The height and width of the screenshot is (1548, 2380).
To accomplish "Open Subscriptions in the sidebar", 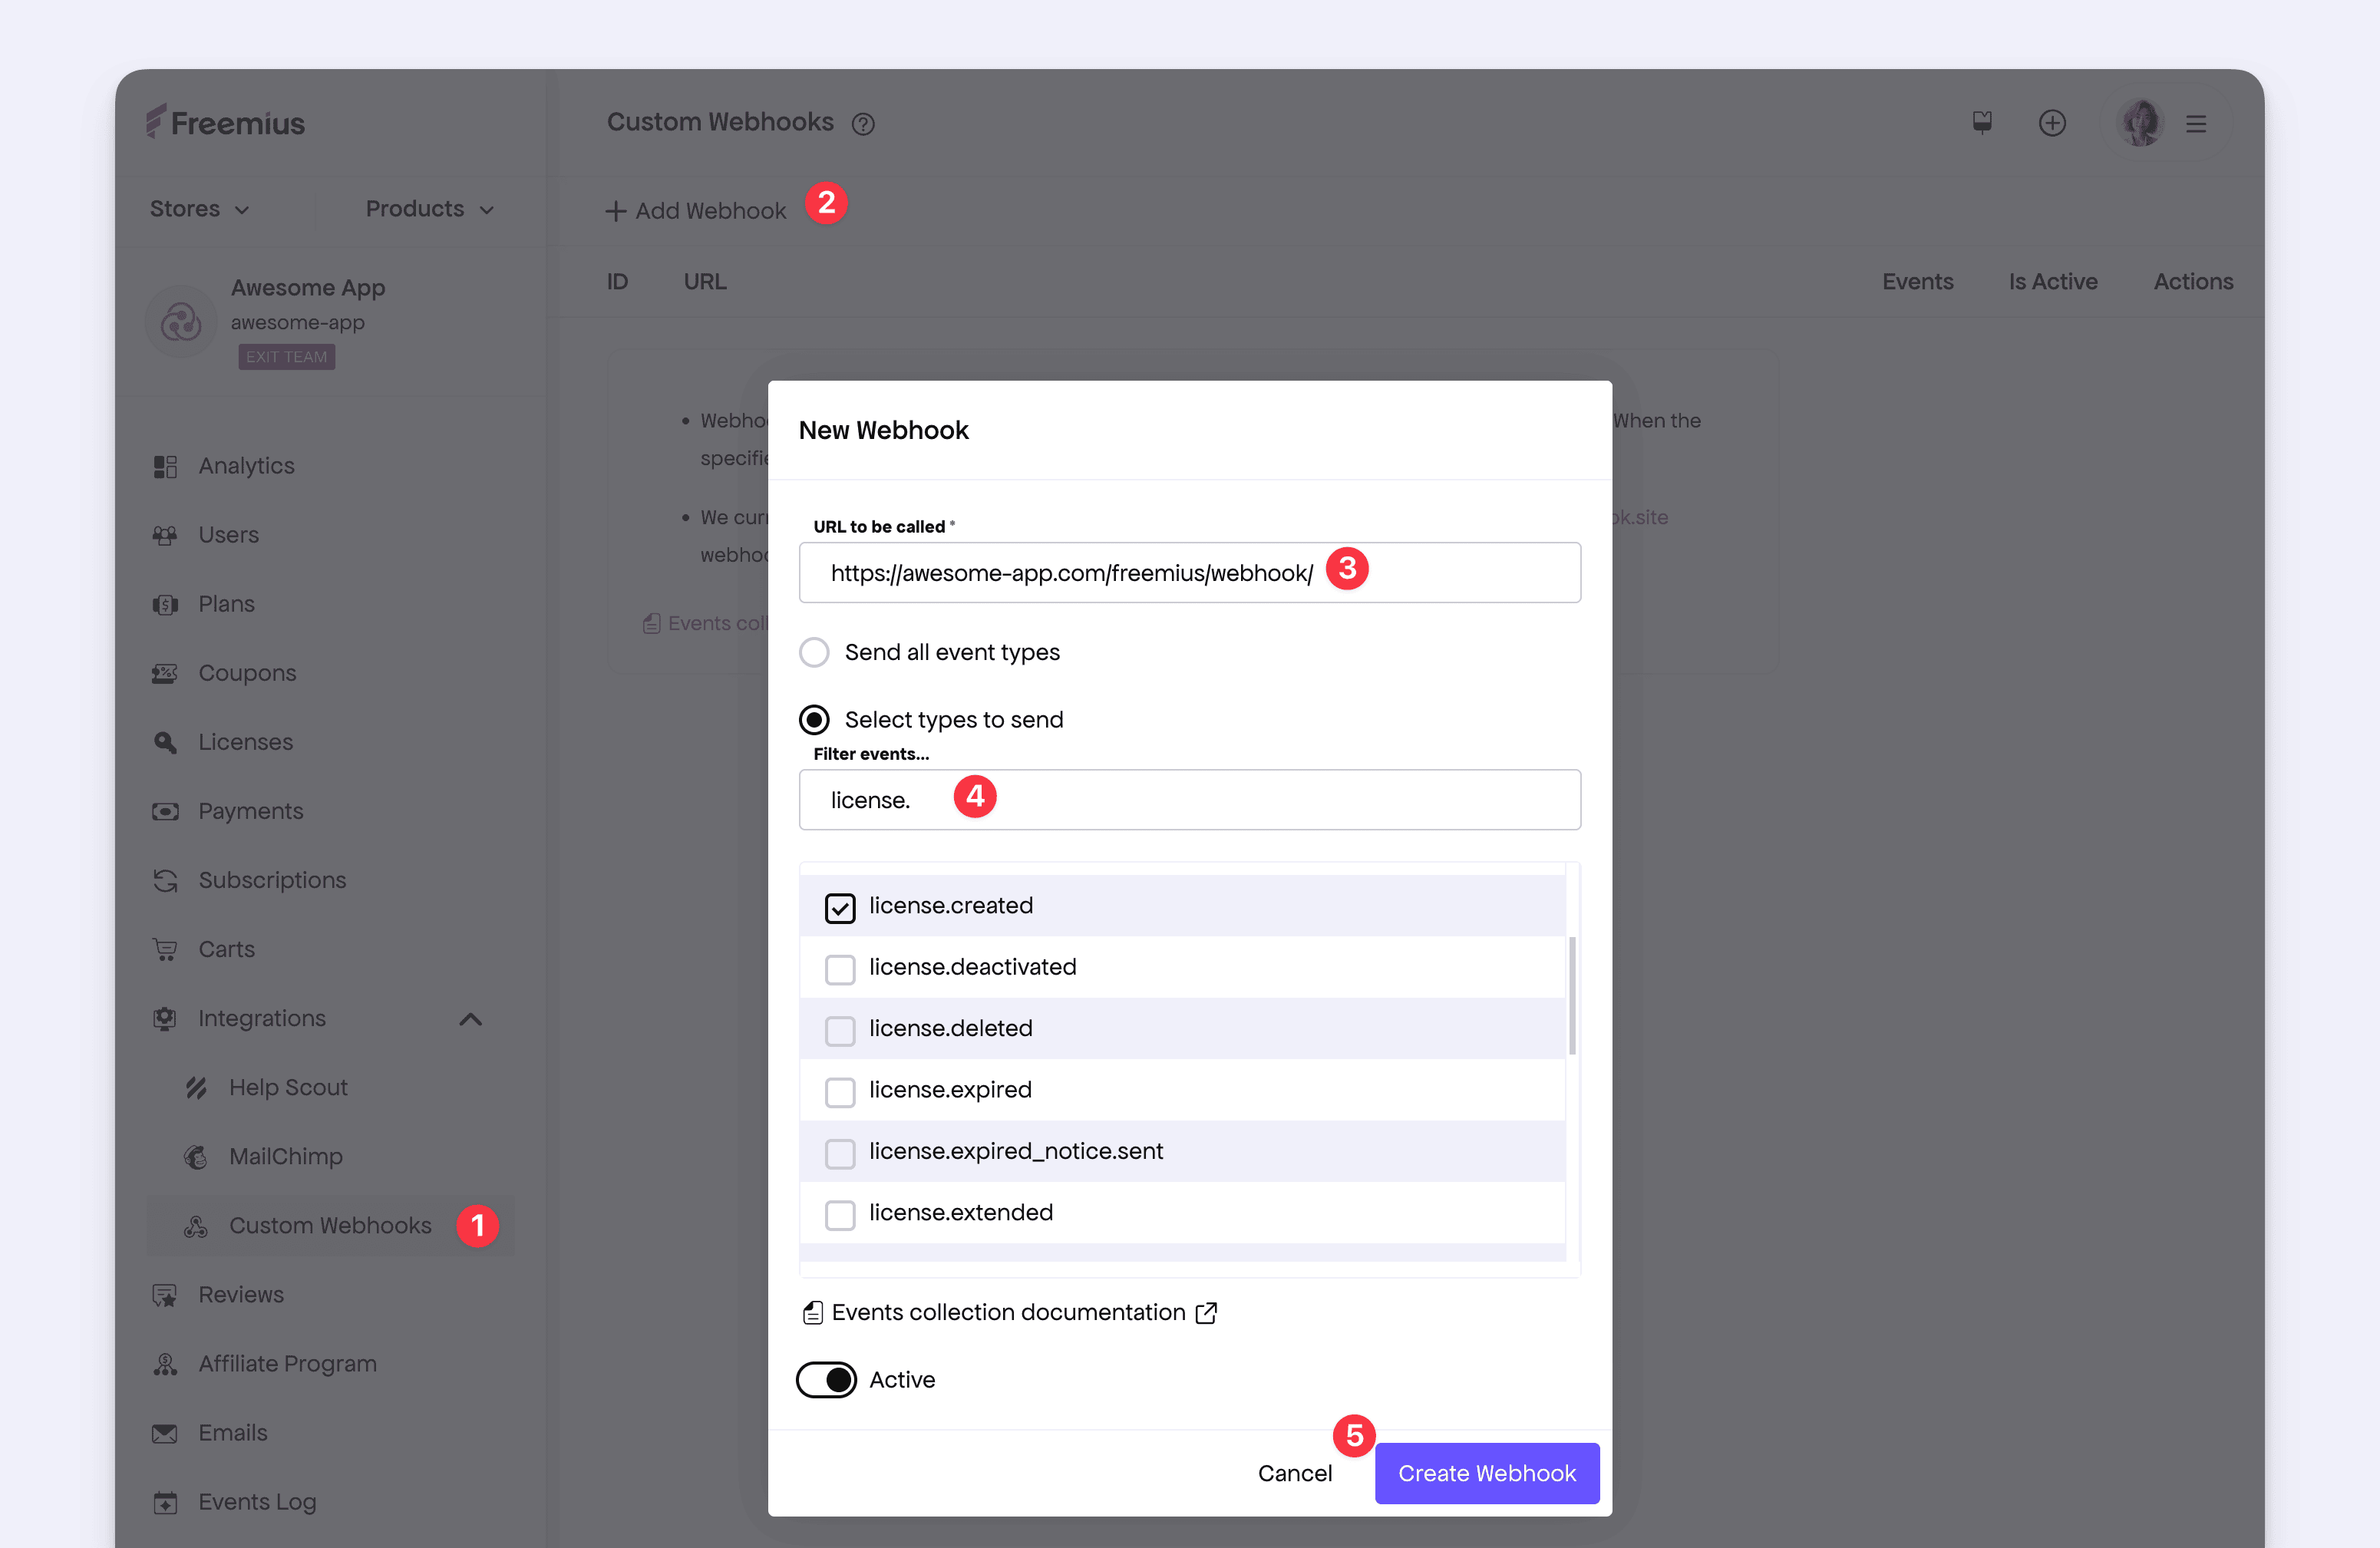I will (x=272, y=880).
